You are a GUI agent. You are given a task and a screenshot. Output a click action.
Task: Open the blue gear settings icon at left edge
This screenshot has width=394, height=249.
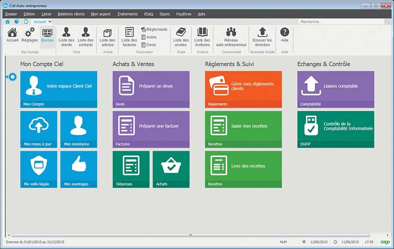(x=12, y=77)
